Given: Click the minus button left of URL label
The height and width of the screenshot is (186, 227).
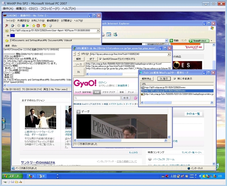Looking at the screenshot, I should 74,54.
